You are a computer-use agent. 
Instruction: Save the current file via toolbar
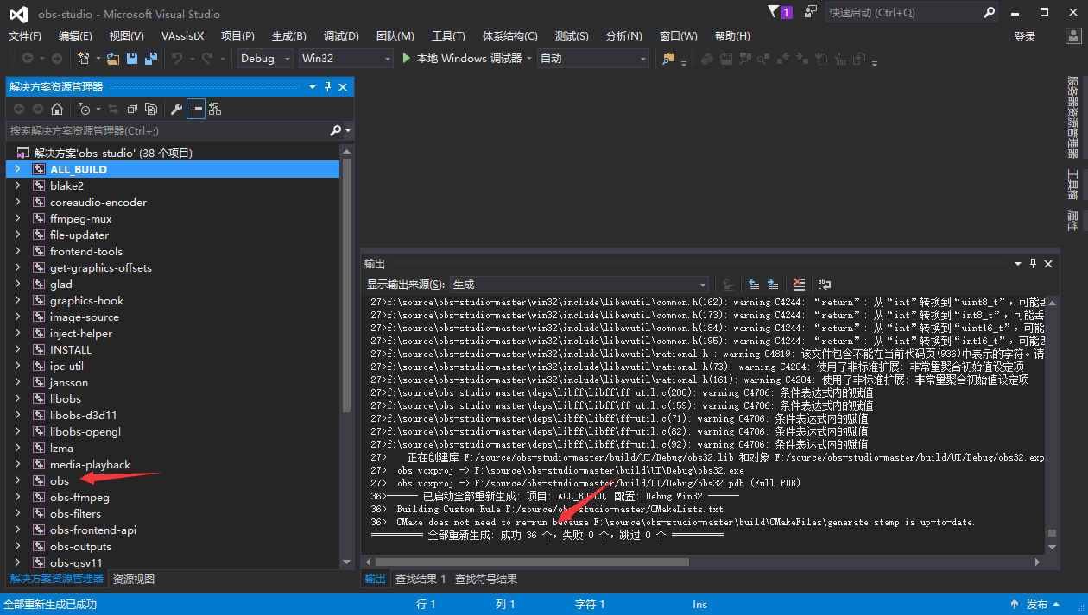point(132,59)
